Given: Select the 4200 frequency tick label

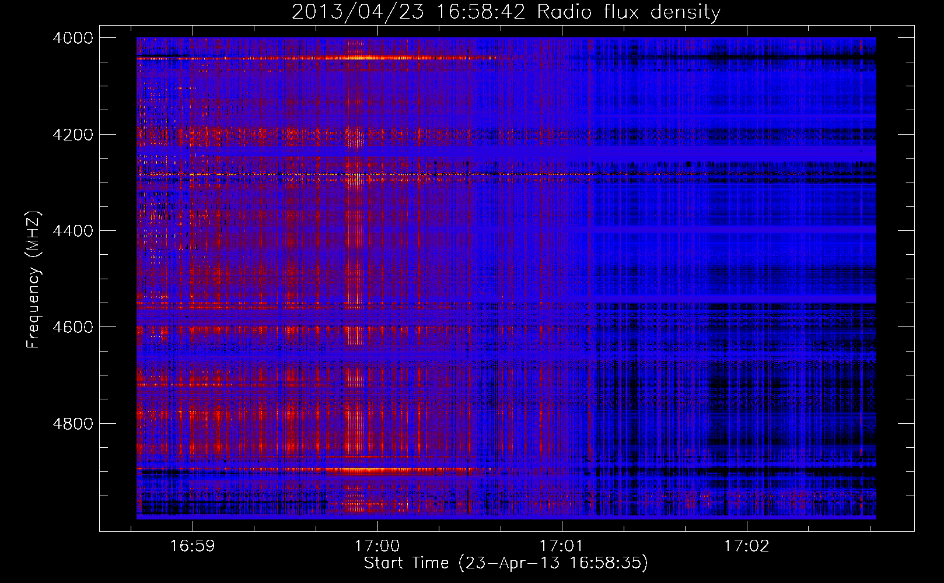Looking at the screenshot, I should (x=72, y=134).
